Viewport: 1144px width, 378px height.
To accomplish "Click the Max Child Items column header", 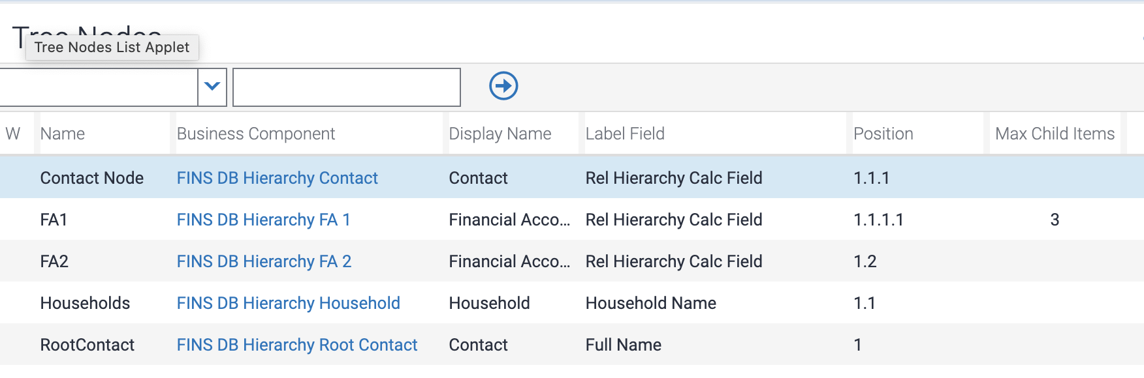I will coord(1055,134).
